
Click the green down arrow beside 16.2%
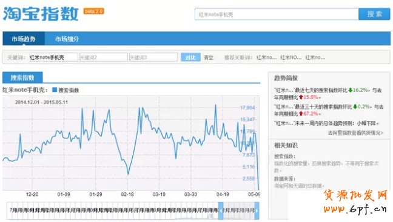pyautogui.click(x=351, y=90)
